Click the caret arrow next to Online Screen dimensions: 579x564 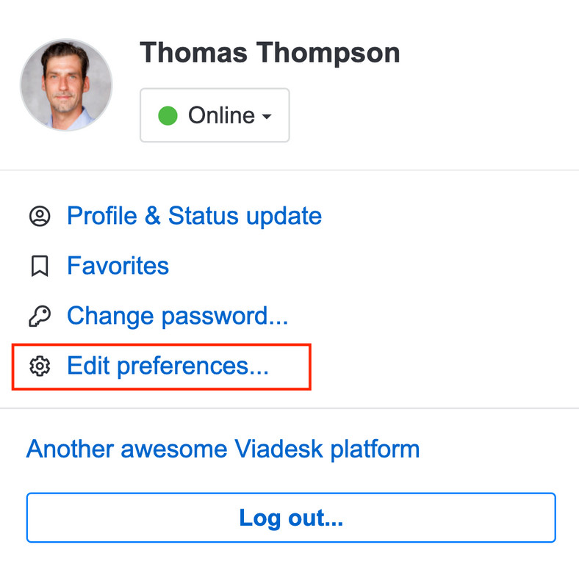(x=267, y=116)
